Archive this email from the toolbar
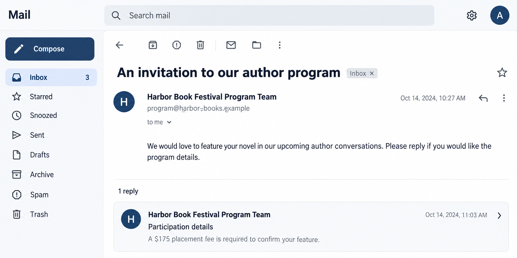Image resolution: width=517 pixels, height=258 pixels. coord(153,45)
